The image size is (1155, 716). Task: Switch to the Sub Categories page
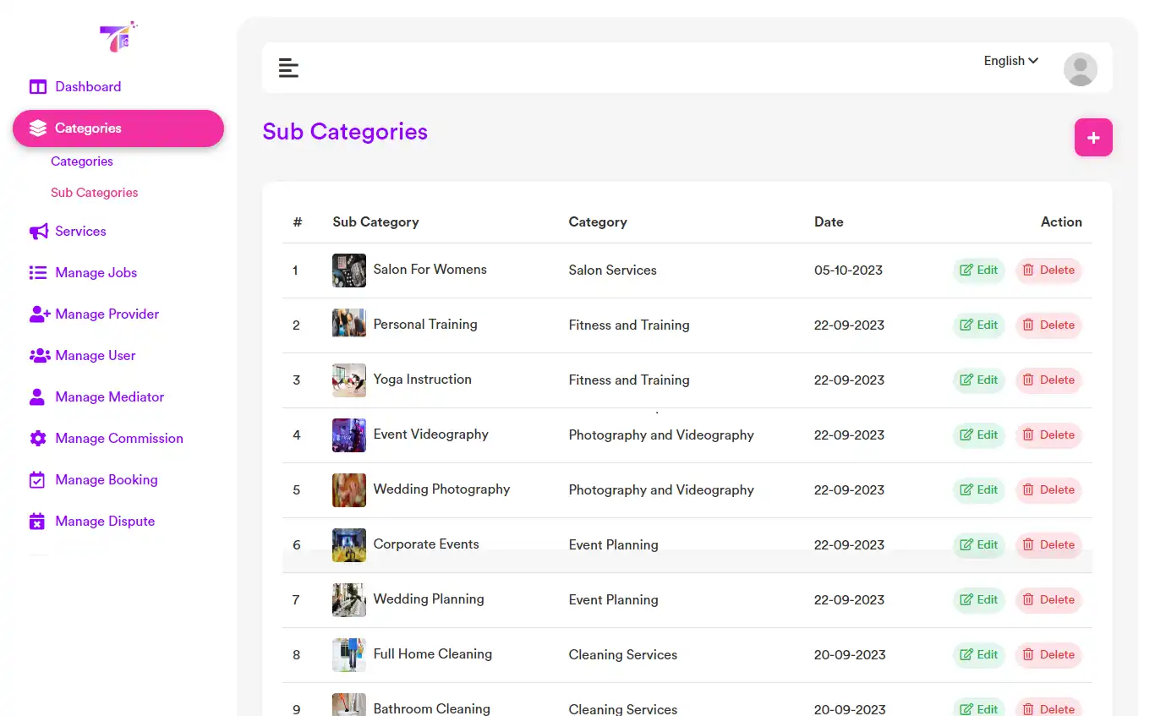pyautogui.click(x=94, y=192)
